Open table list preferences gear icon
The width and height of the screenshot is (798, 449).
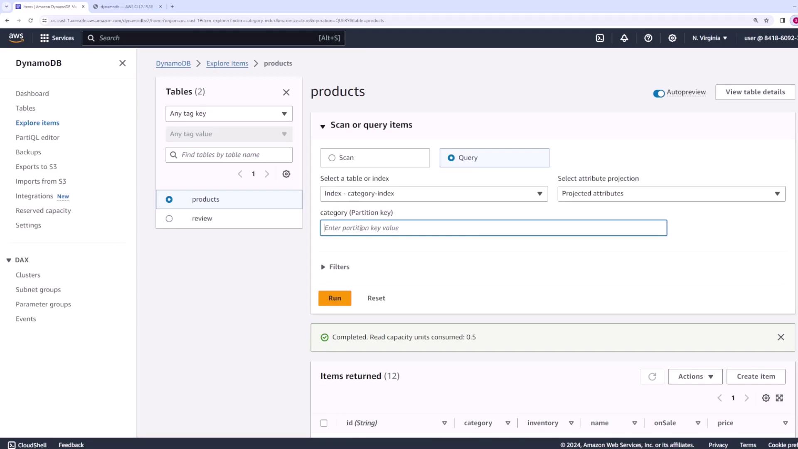click(286, 174)
